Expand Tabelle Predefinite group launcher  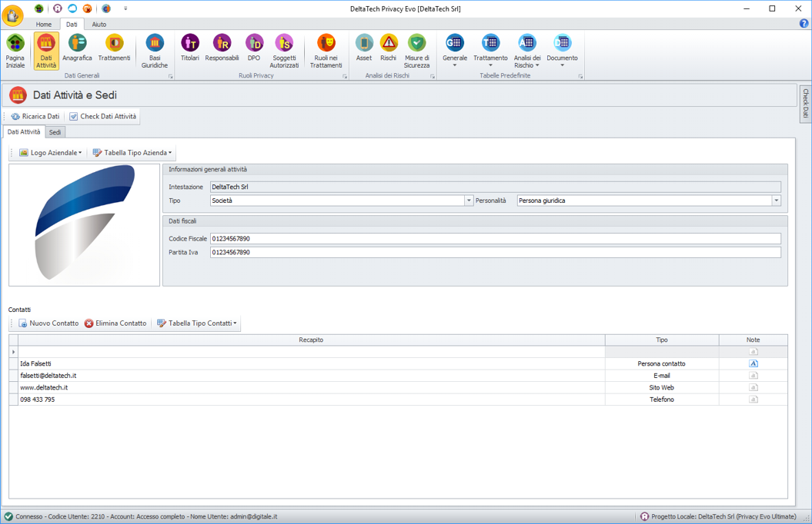click(580, 77)
